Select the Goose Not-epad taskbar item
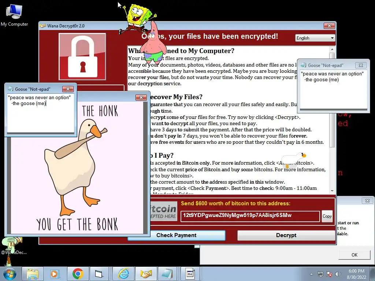 167,274
